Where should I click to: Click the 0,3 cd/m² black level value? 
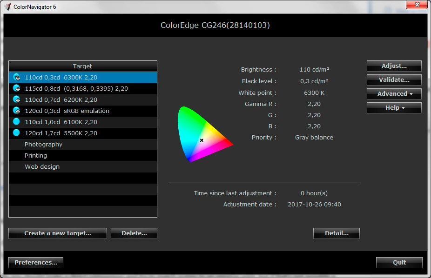point(314,81)
